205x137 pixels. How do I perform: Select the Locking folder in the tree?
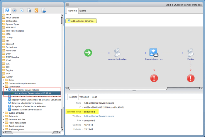point(9,37)
